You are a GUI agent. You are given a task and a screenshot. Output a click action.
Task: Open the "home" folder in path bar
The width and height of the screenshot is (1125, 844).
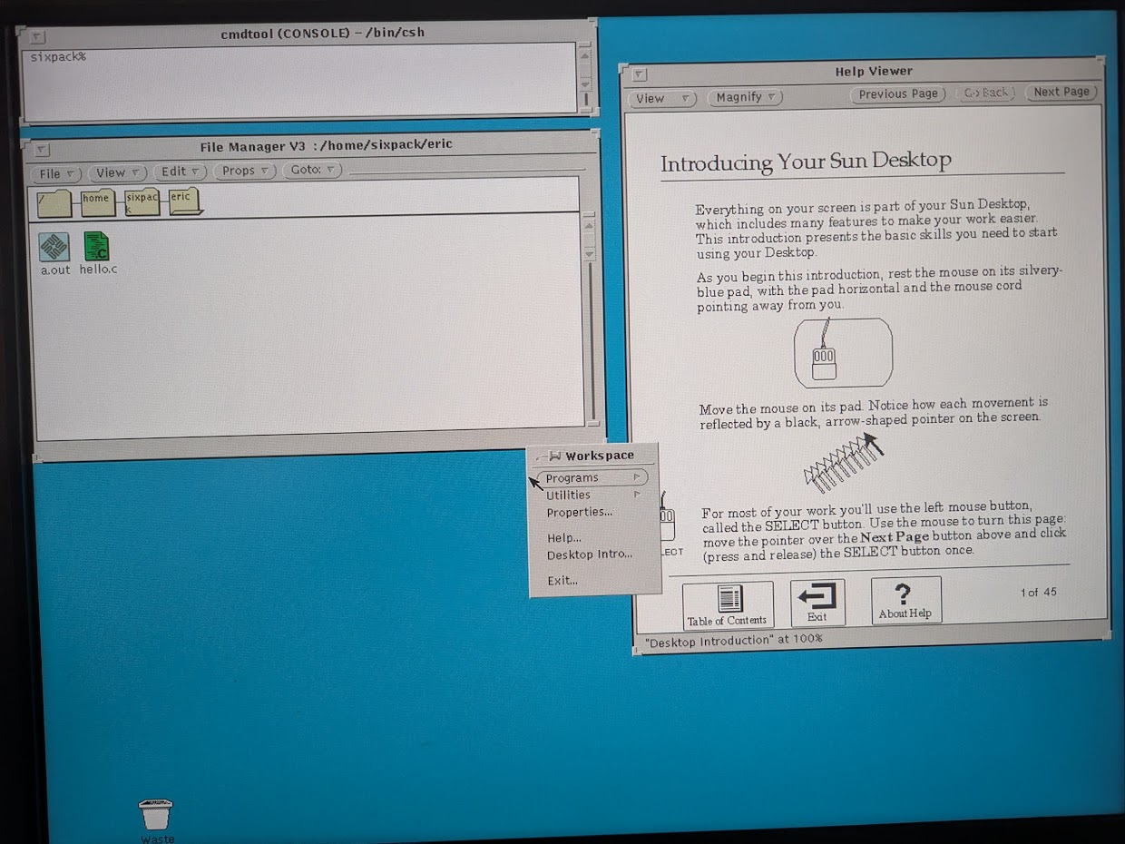pos(98,202)
